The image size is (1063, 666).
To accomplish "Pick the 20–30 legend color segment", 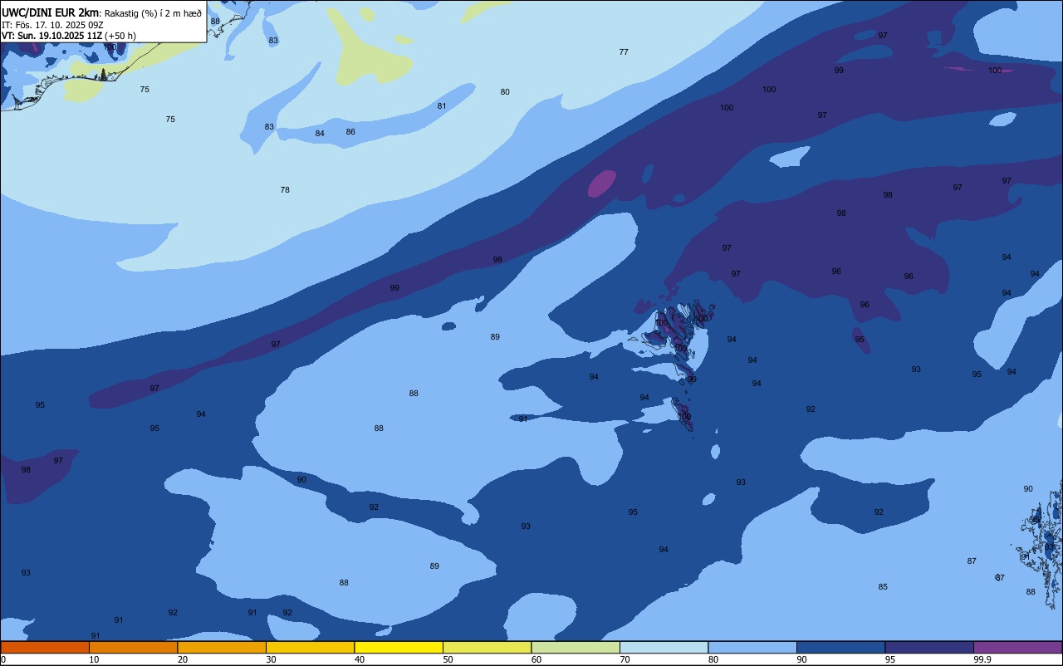I will tap(222, 647).
